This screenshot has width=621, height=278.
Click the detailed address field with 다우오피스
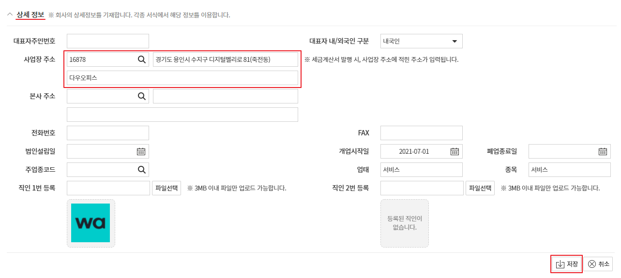(182, 78)
